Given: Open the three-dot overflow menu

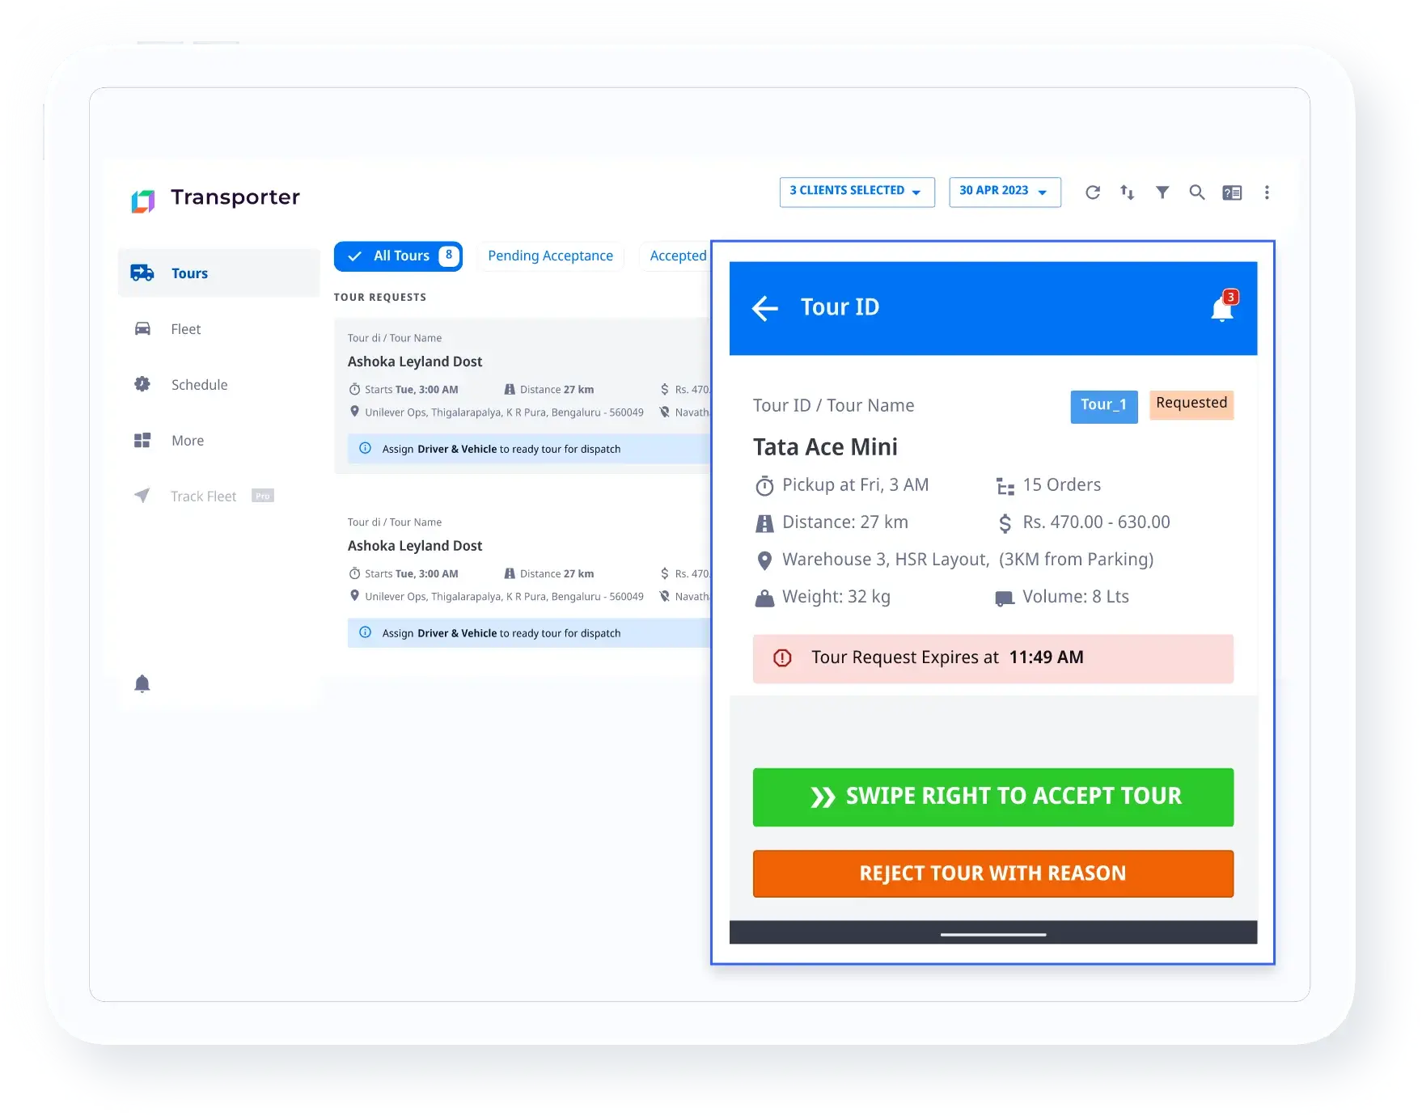Looking at the screenshot, I should click(x=1266, y=192).
